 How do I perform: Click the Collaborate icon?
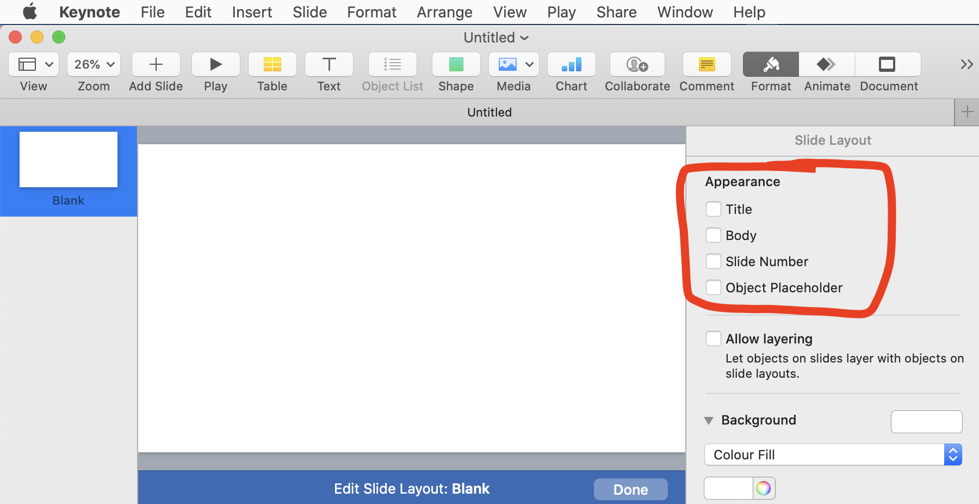[637, 64]
